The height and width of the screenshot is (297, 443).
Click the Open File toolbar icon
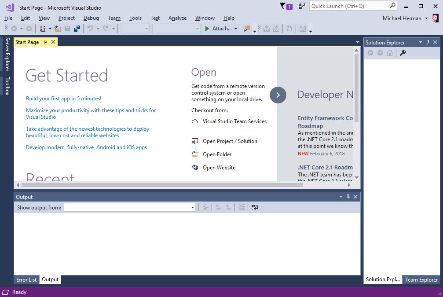(x=58, y=29)
